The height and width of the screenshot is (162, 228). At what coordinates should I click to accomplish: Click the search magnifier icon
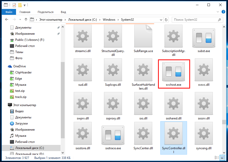219,20
